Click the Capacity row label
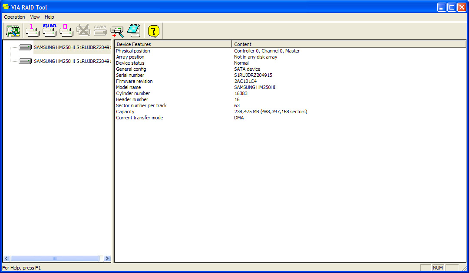The height and width of the screenshot is (273, 469). point(125,112)
